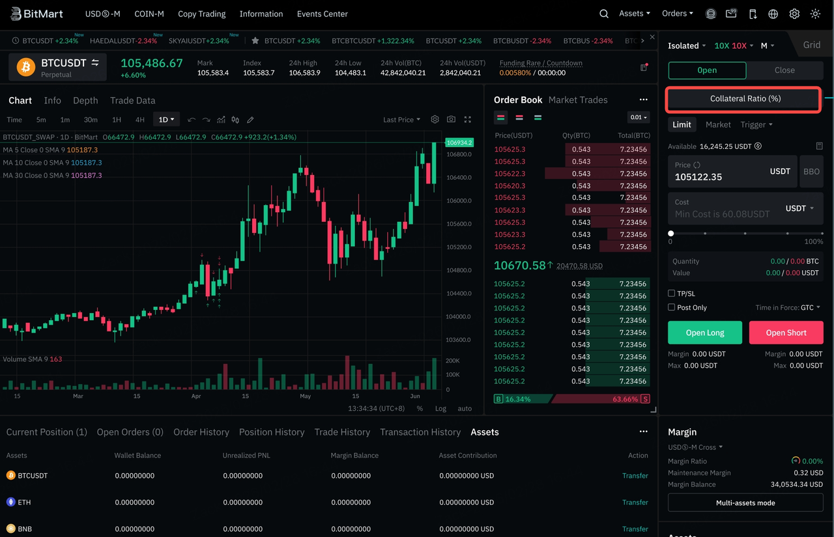Screen dimensions: 834x537
Task: Expand chart to fullscreen
Action: pyautogui.click(x=467, y=120)
